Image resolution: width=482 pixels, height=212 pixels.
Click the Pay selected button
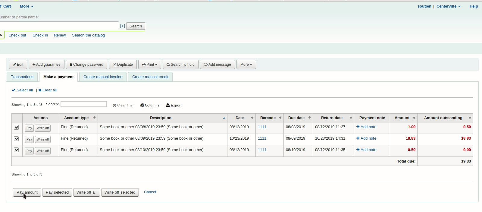(57, 192)
